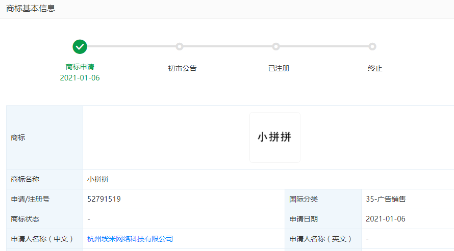Select the 初审公告 step label
This screenshot has height=251, width=454.
[182, 68]
